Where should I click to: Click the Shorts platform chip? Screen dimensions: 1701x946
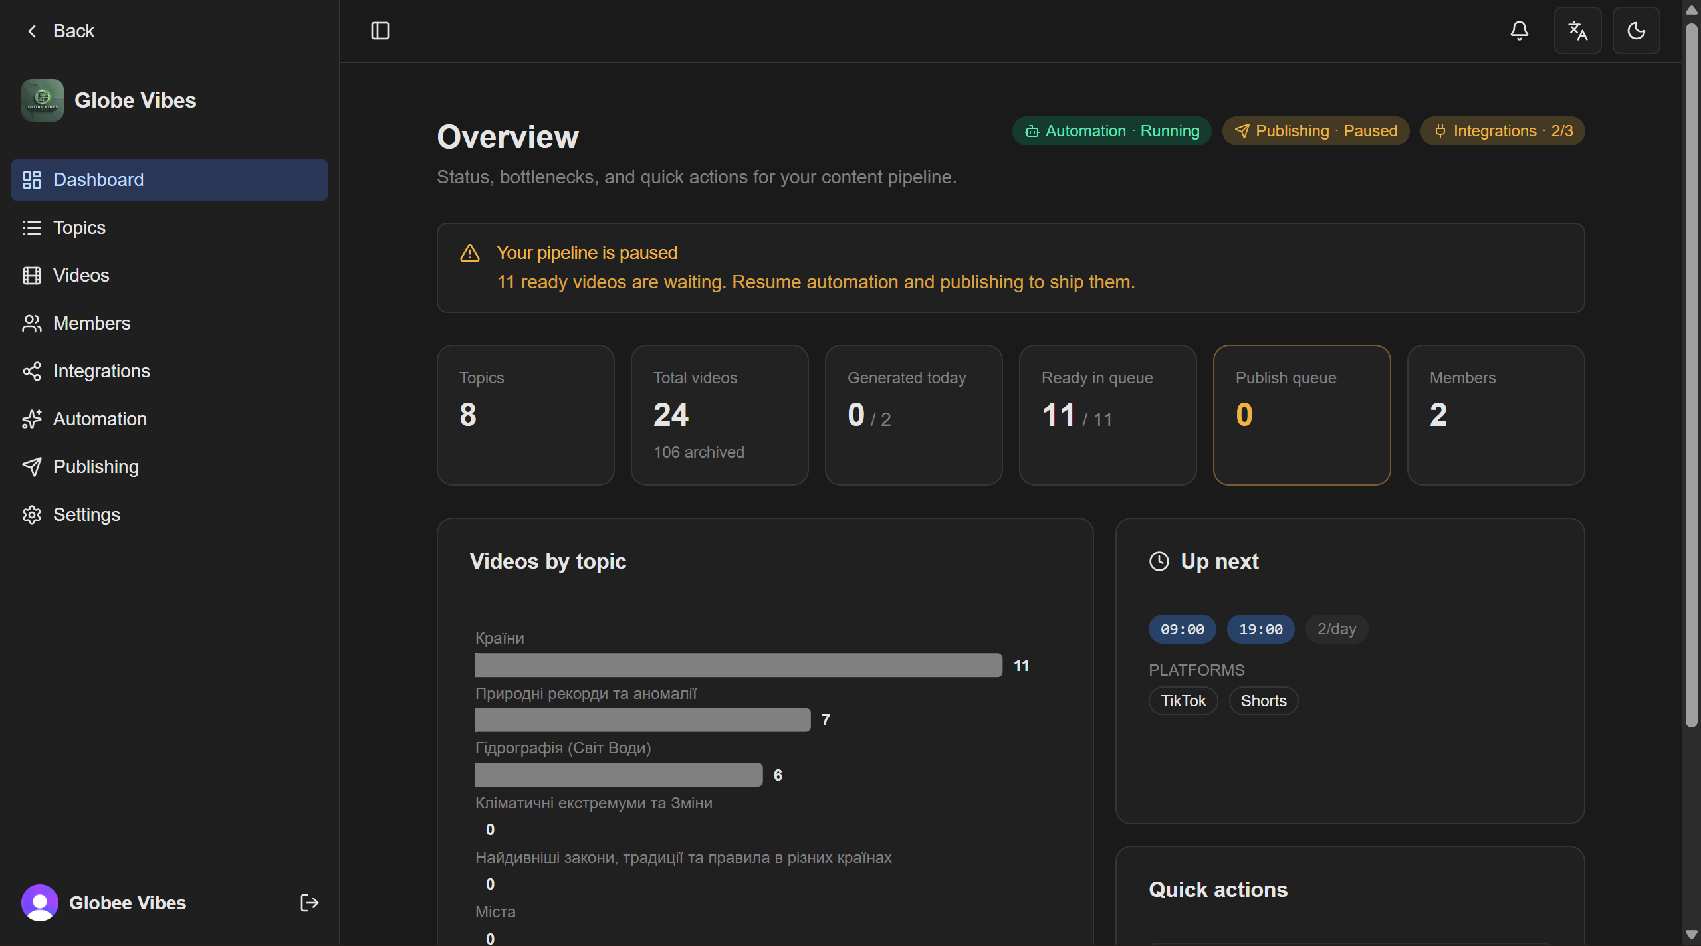point(1263,701)
